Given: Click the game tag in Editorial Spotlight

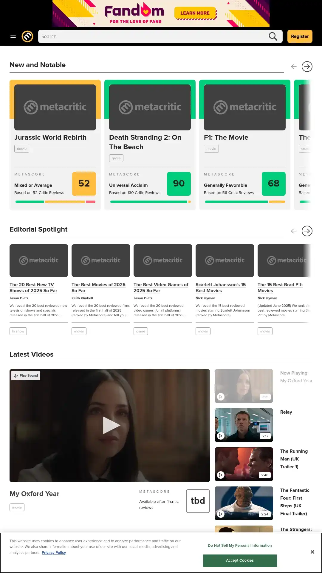Looking at the screenshot, I should pos(141,331).
